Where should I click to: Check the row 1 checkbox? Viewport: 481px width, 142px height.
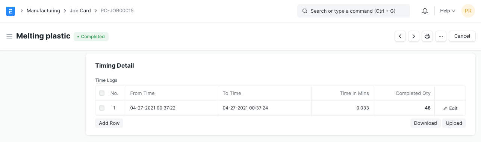(102, 108)
